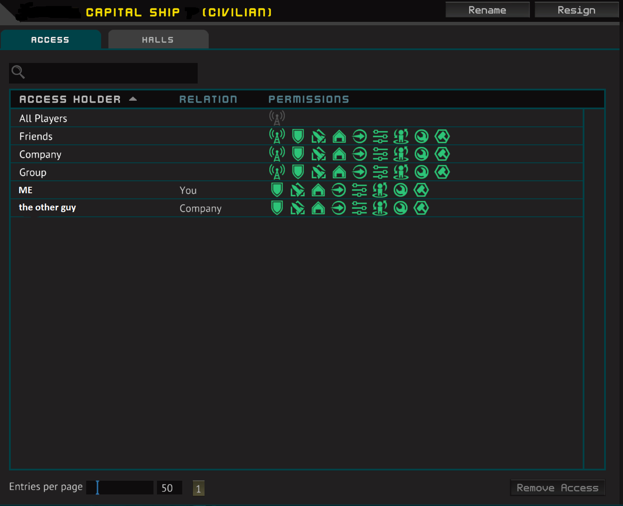
Task: Click arrow-in-circle icon in Company holder row
Action: [360, 154]
